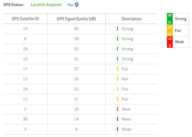Click signal quality value 16
The height and width of the screenshot is (137, 192).
(x=76, y=109)
